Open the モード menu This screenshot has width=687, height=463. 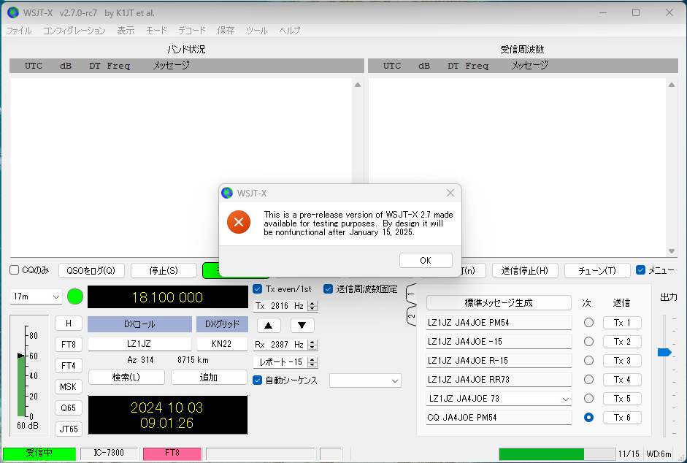pyautogui.click(x=156, y=31)
